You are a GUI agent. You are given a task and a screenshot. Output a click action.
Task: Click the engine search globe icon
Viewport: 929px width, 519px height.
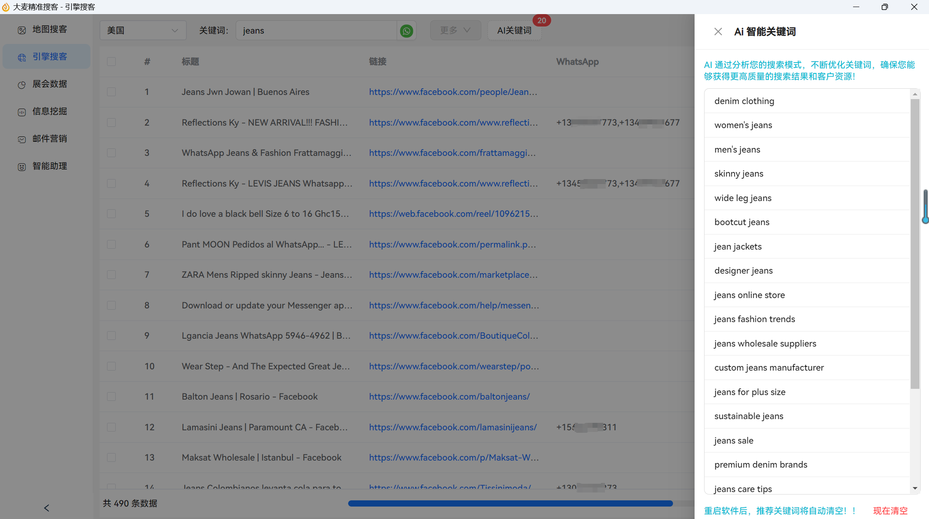(22, 57)
